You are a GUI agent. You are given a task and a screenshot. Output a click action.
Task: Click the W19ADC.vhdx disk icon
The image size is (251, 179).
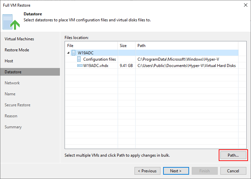pyautogui.click(x=80, y=65)
